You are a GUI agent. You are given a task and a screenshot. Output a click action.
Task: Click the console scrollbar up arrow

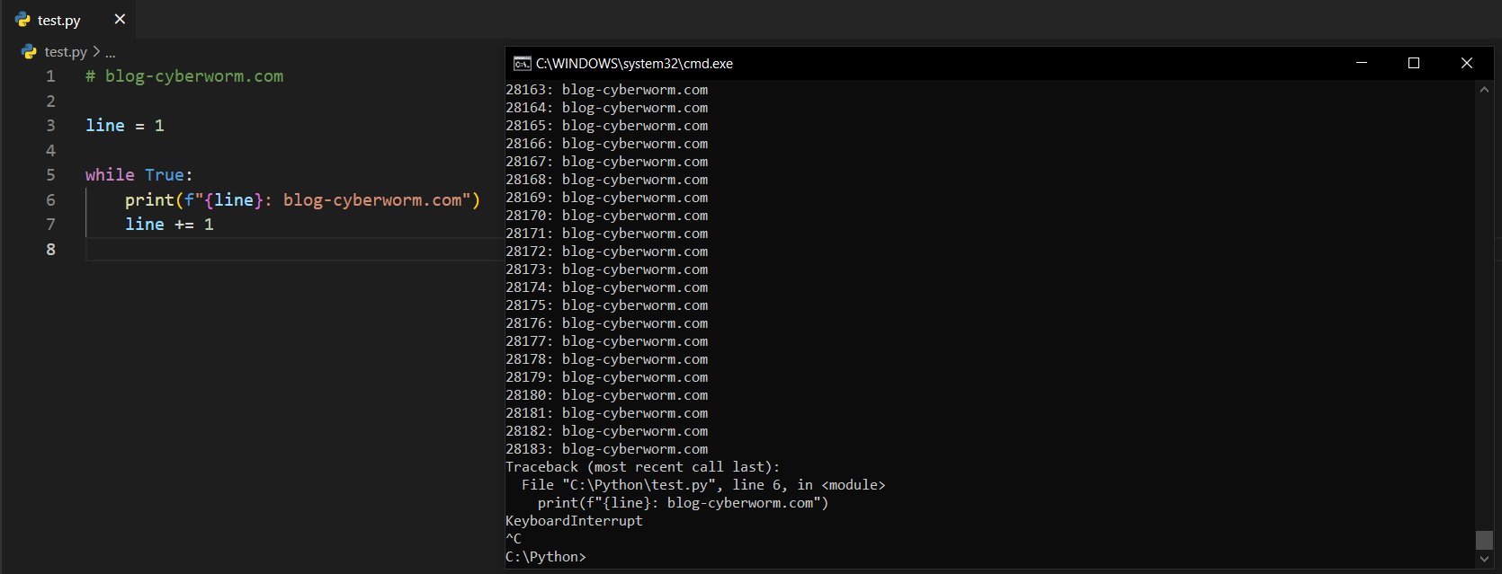(x=1484, y=90)
